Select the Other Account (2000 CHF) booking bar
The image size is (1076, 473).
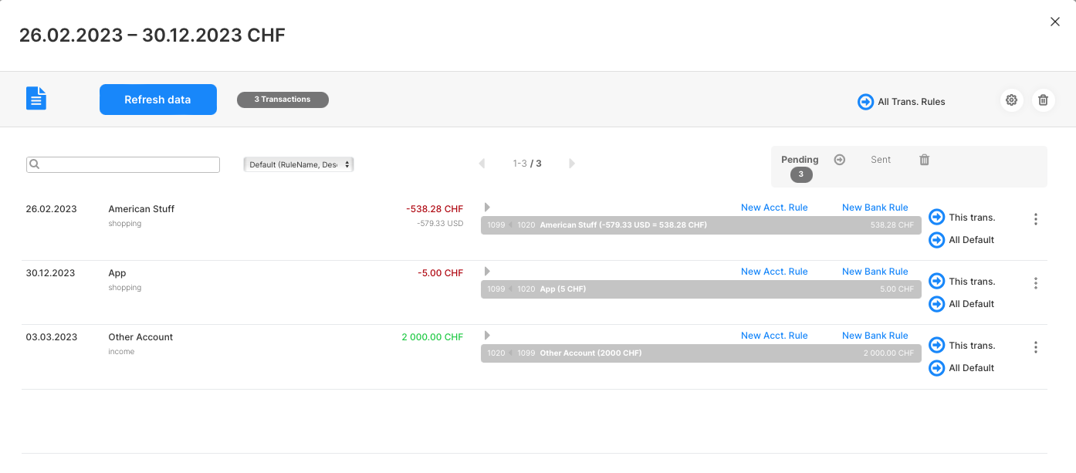tap(701, 353)
